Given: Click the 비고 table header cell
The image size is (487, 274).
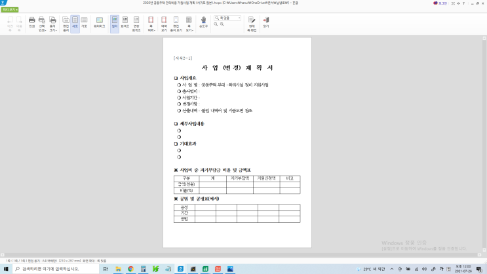Looking at the screenshot, I should pos(290,178).
